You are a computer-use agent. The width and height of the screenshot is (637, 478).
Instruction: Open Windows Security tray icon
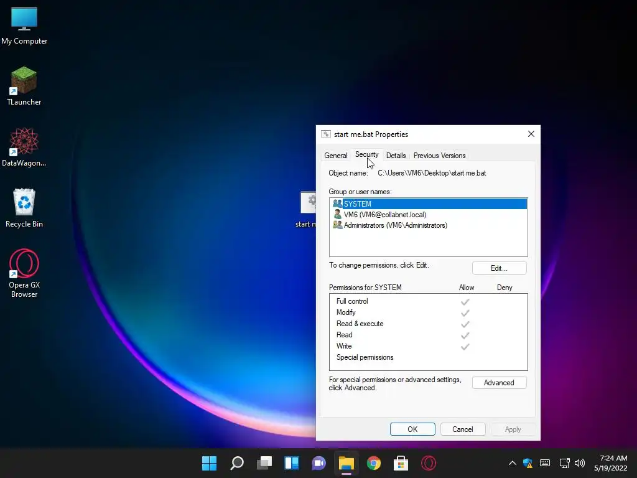click(528, 463)
